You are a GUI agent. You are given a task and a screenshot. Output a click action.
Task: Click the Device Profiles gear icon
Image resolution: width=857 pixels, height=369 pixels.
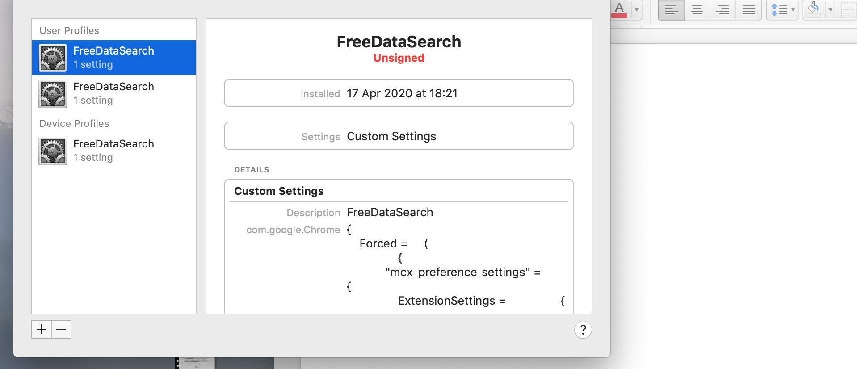point(53,151)
